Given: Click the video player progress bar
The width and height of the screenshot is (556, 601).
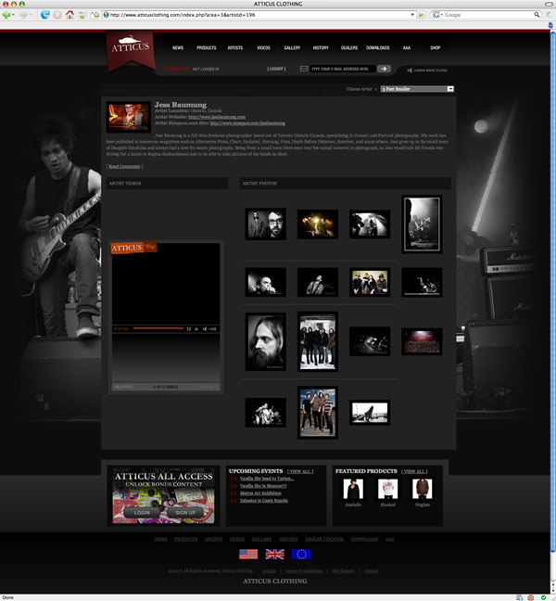Looking at the screenshot, I should 158,328.
